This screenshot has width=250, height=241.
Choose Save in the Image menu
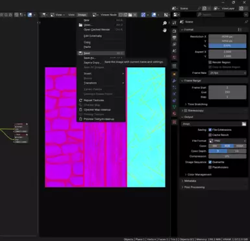[101, 53]
